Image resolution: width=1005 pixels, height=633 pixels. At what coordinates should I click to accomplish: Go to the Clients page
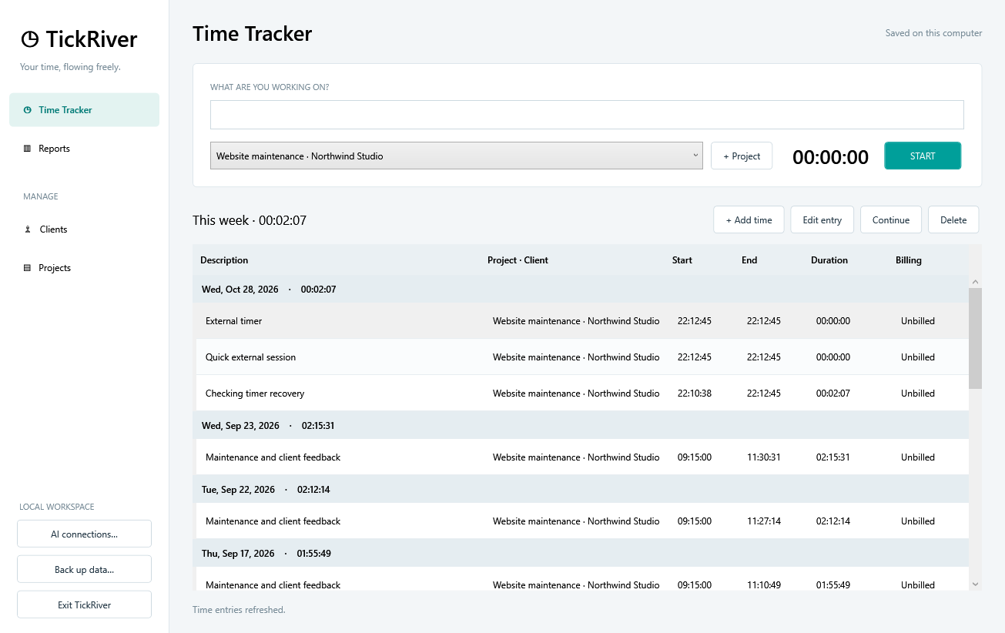pos(85,229)
